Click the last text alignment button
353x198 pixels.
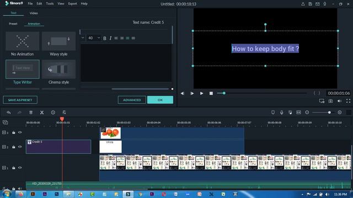point(133,38)
